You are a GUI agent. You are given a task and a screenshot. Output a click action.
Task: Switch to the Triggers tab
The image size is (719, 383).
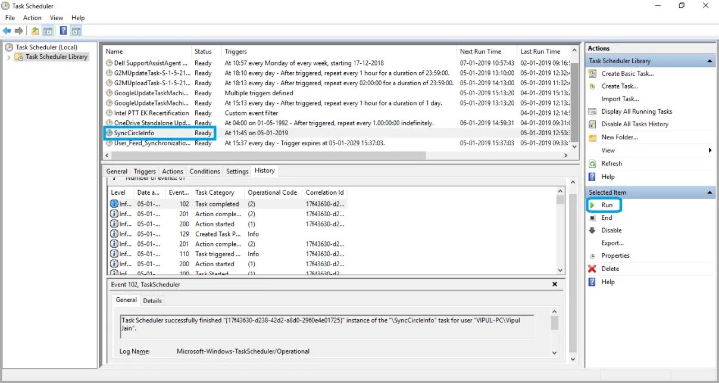[x=145, y=172]
